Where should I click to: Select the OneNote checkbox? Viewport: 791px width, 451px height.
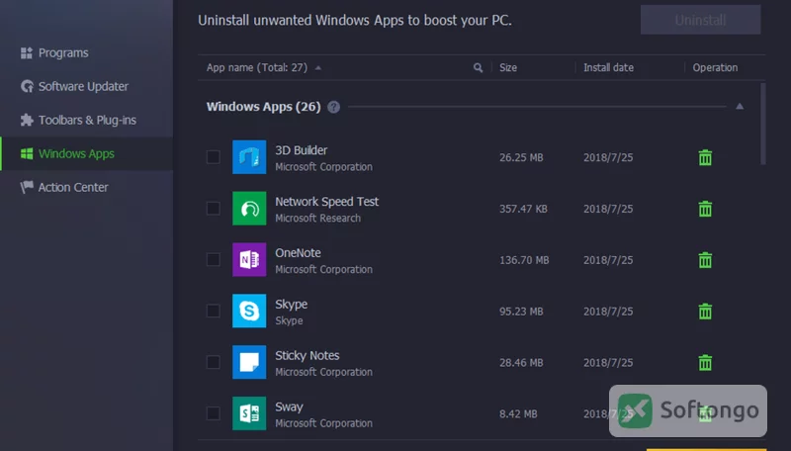click(x=214, y=260)
